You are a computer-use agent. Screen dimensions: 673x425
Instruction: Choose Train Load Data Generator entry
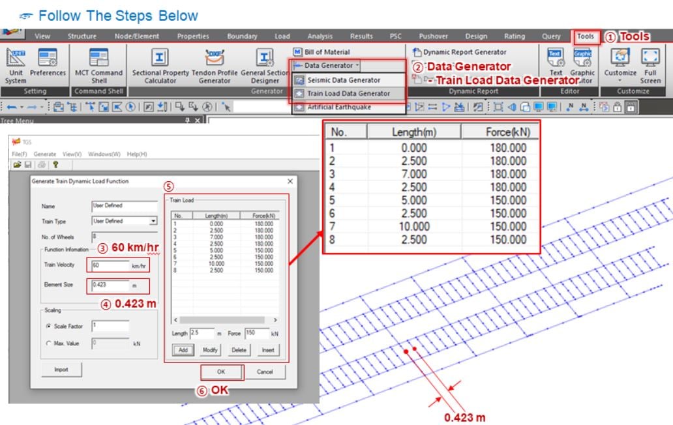click(x=348, y=93)
